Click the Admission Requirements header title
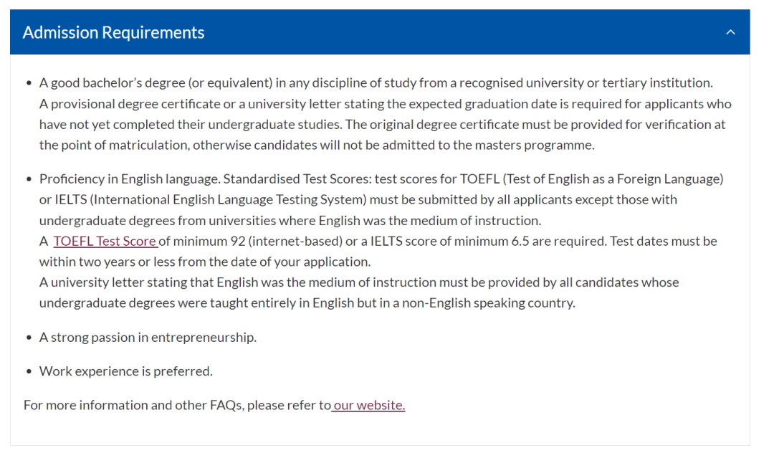 coord(113,32)
